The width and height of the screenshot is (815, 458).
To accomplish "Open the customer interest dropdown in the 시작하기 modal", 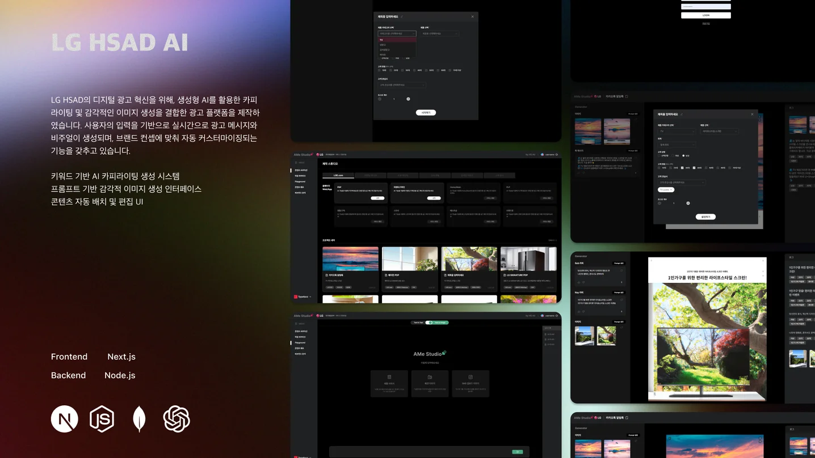I will click(x=402, y=85).
